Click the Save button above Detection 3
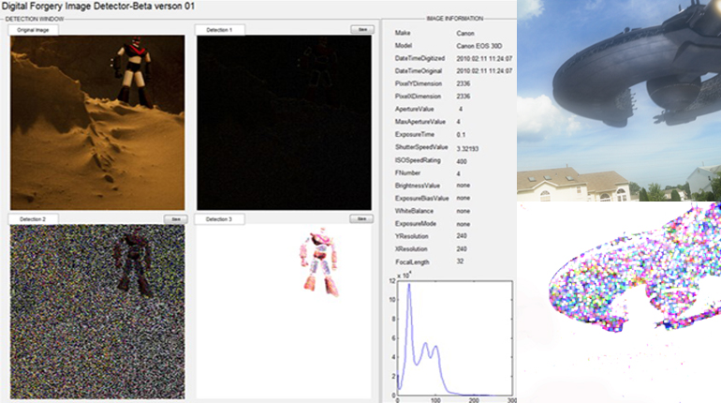 (361, 219)
